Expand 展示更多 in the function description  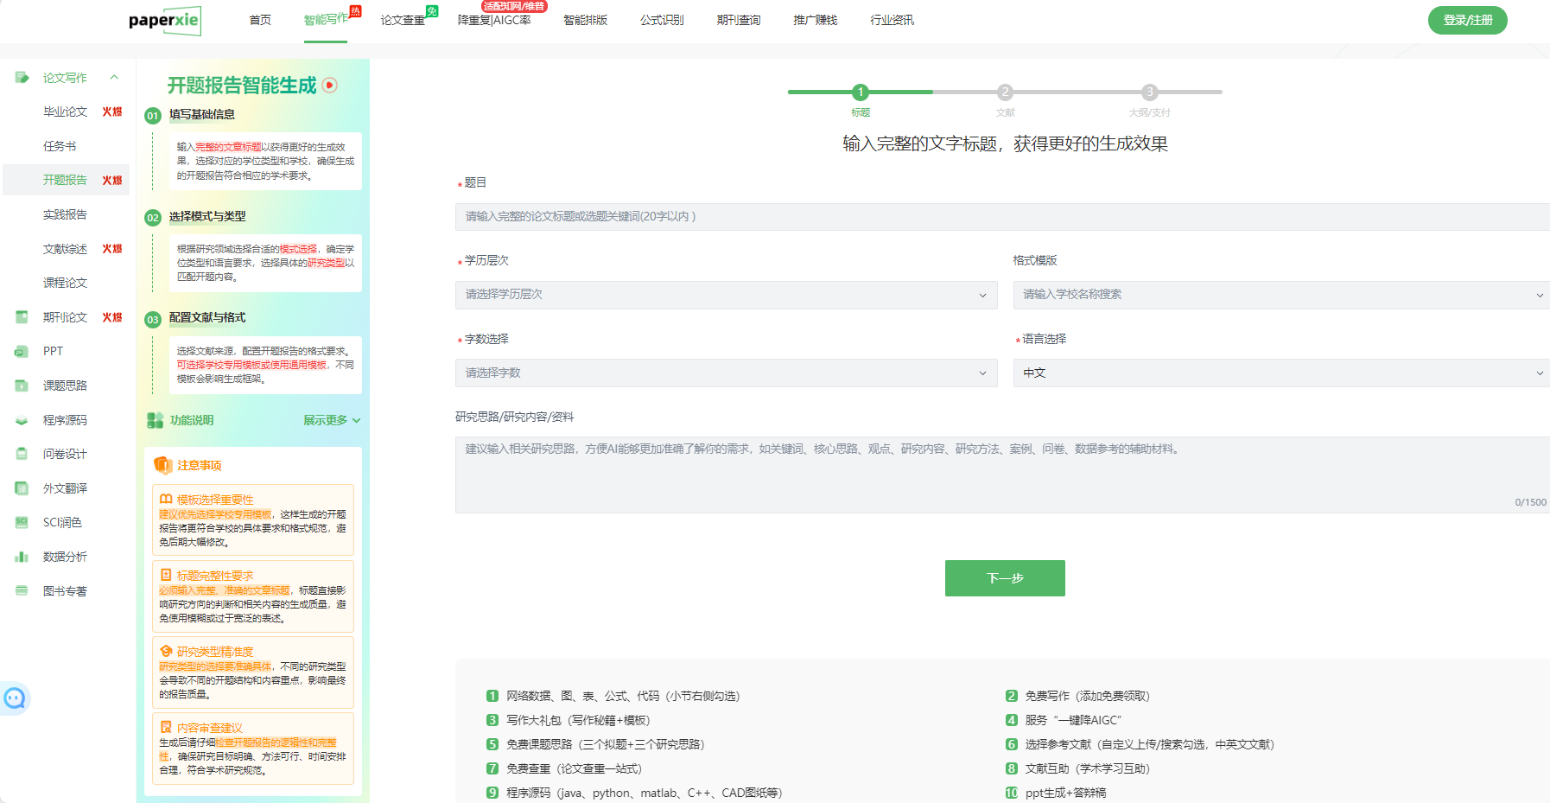tap(332, 420)
